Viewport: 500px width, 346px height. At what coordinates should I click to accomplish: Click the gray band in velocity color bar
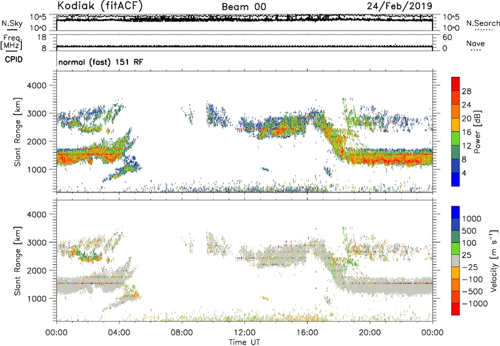pyautogui.click(x=456, y=260)
